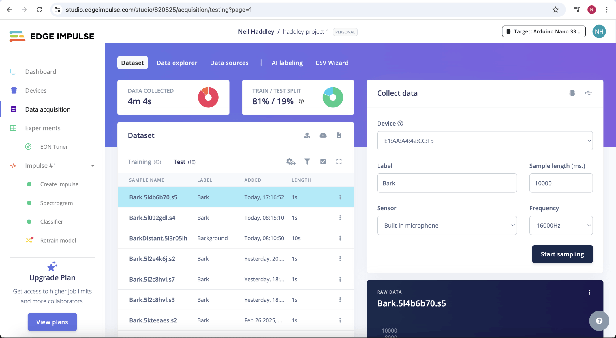Click the gear with eye settings icon
This screenshot has height=338, width=616.
click(x=291, y=162)
